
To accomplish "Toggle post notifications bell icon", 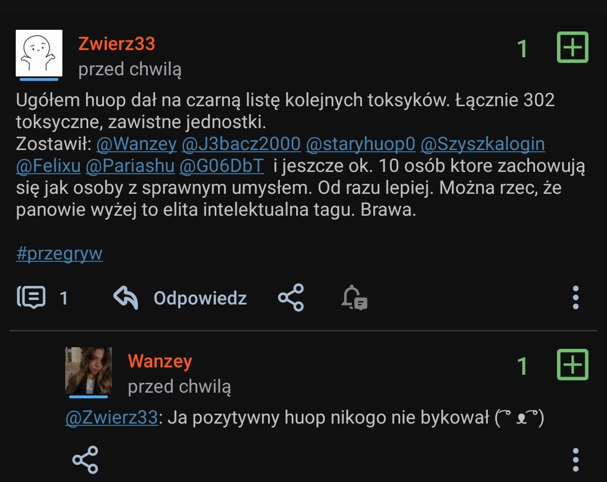I will coord(354,298).
